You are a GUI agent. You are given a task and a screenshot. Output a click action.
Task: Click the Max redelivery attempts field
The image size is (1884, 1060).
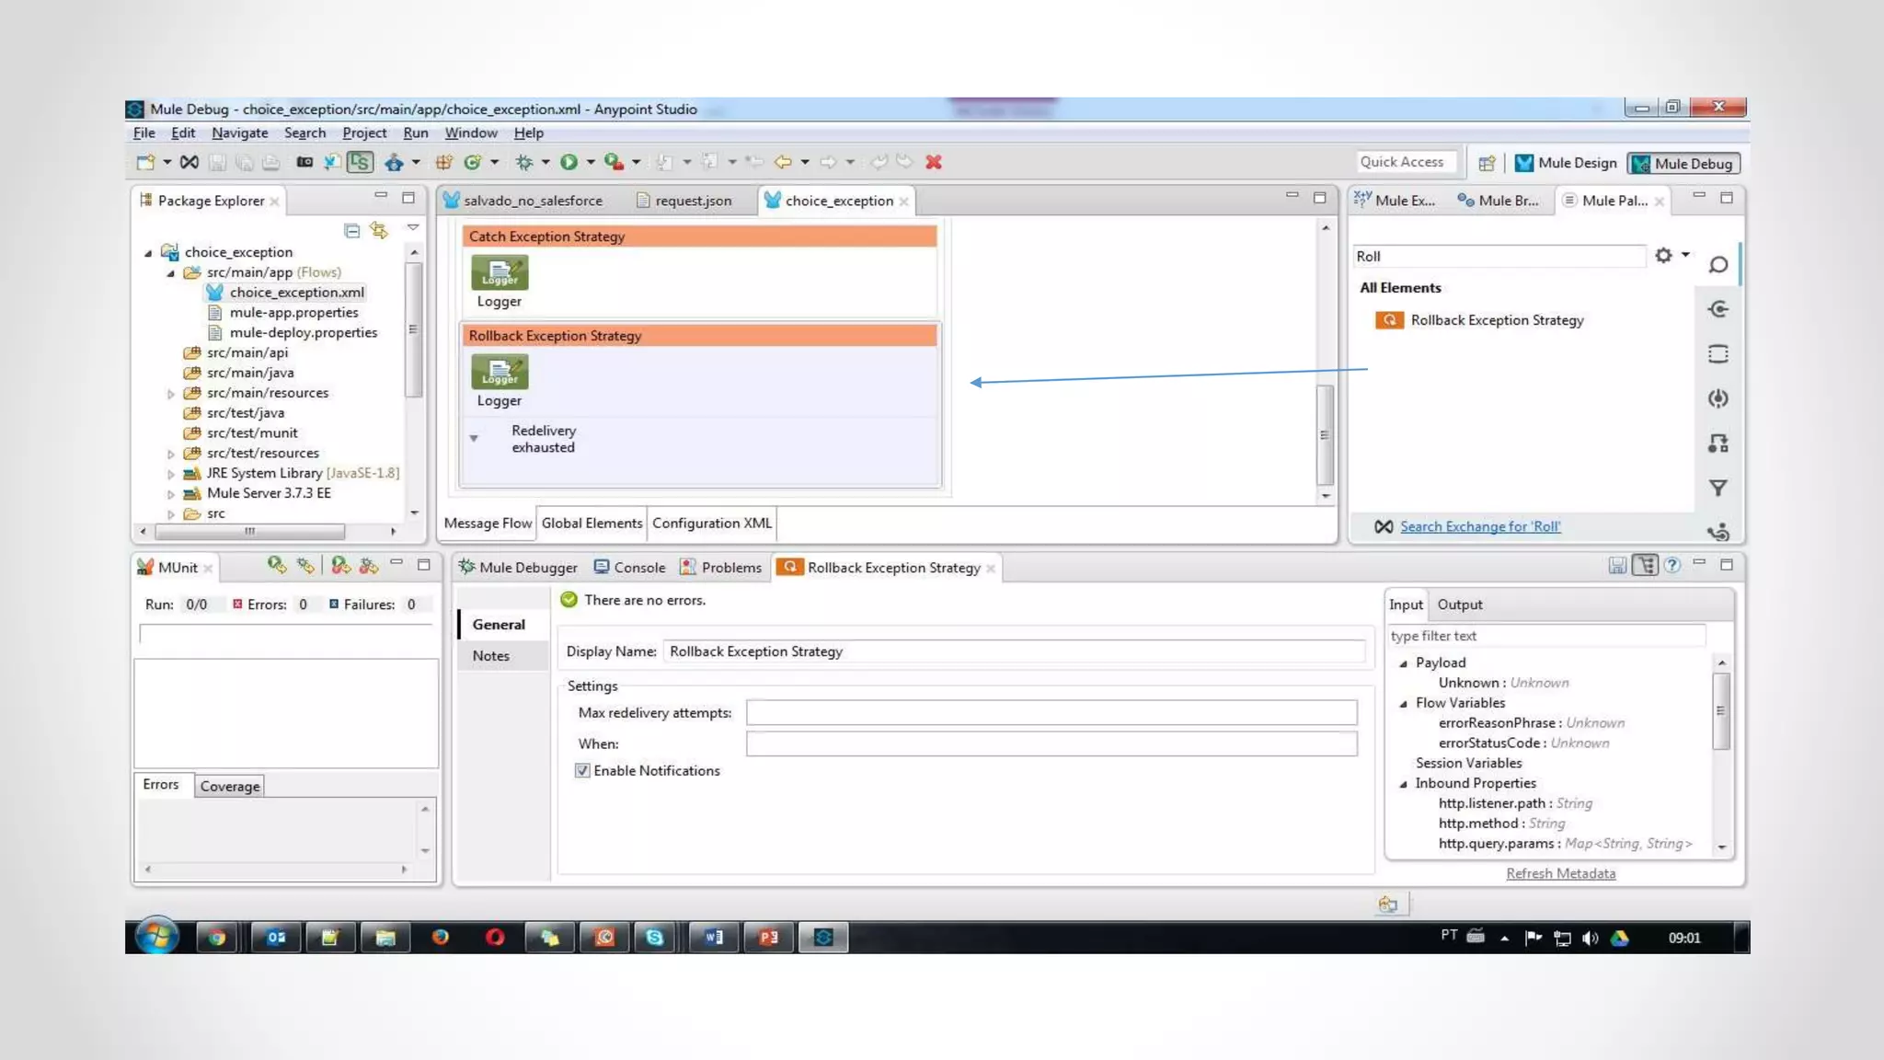coord(1051,712)
